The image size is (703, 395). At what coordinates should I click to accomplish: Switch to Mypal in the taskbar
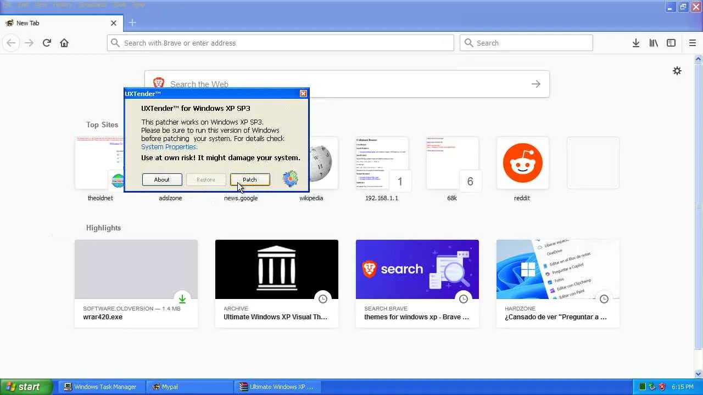[189, 387]
